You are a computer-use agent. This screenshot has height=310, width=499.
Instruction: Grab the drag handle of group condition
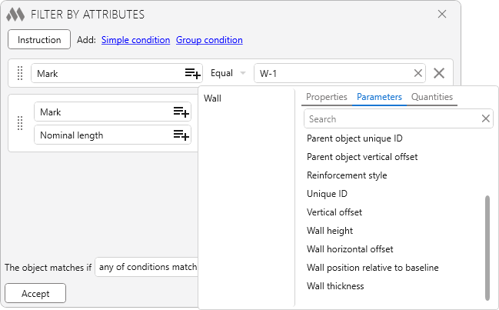20,123
